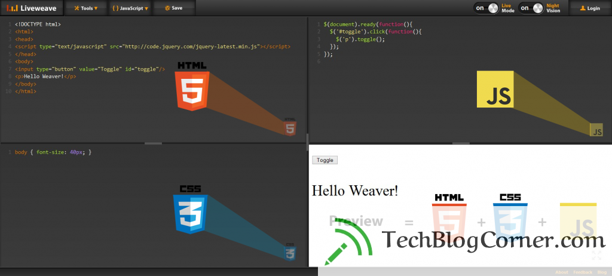Click the small HTML5 icon in HTML panel corner
The image size is (612, 276).
pos(290,127)
